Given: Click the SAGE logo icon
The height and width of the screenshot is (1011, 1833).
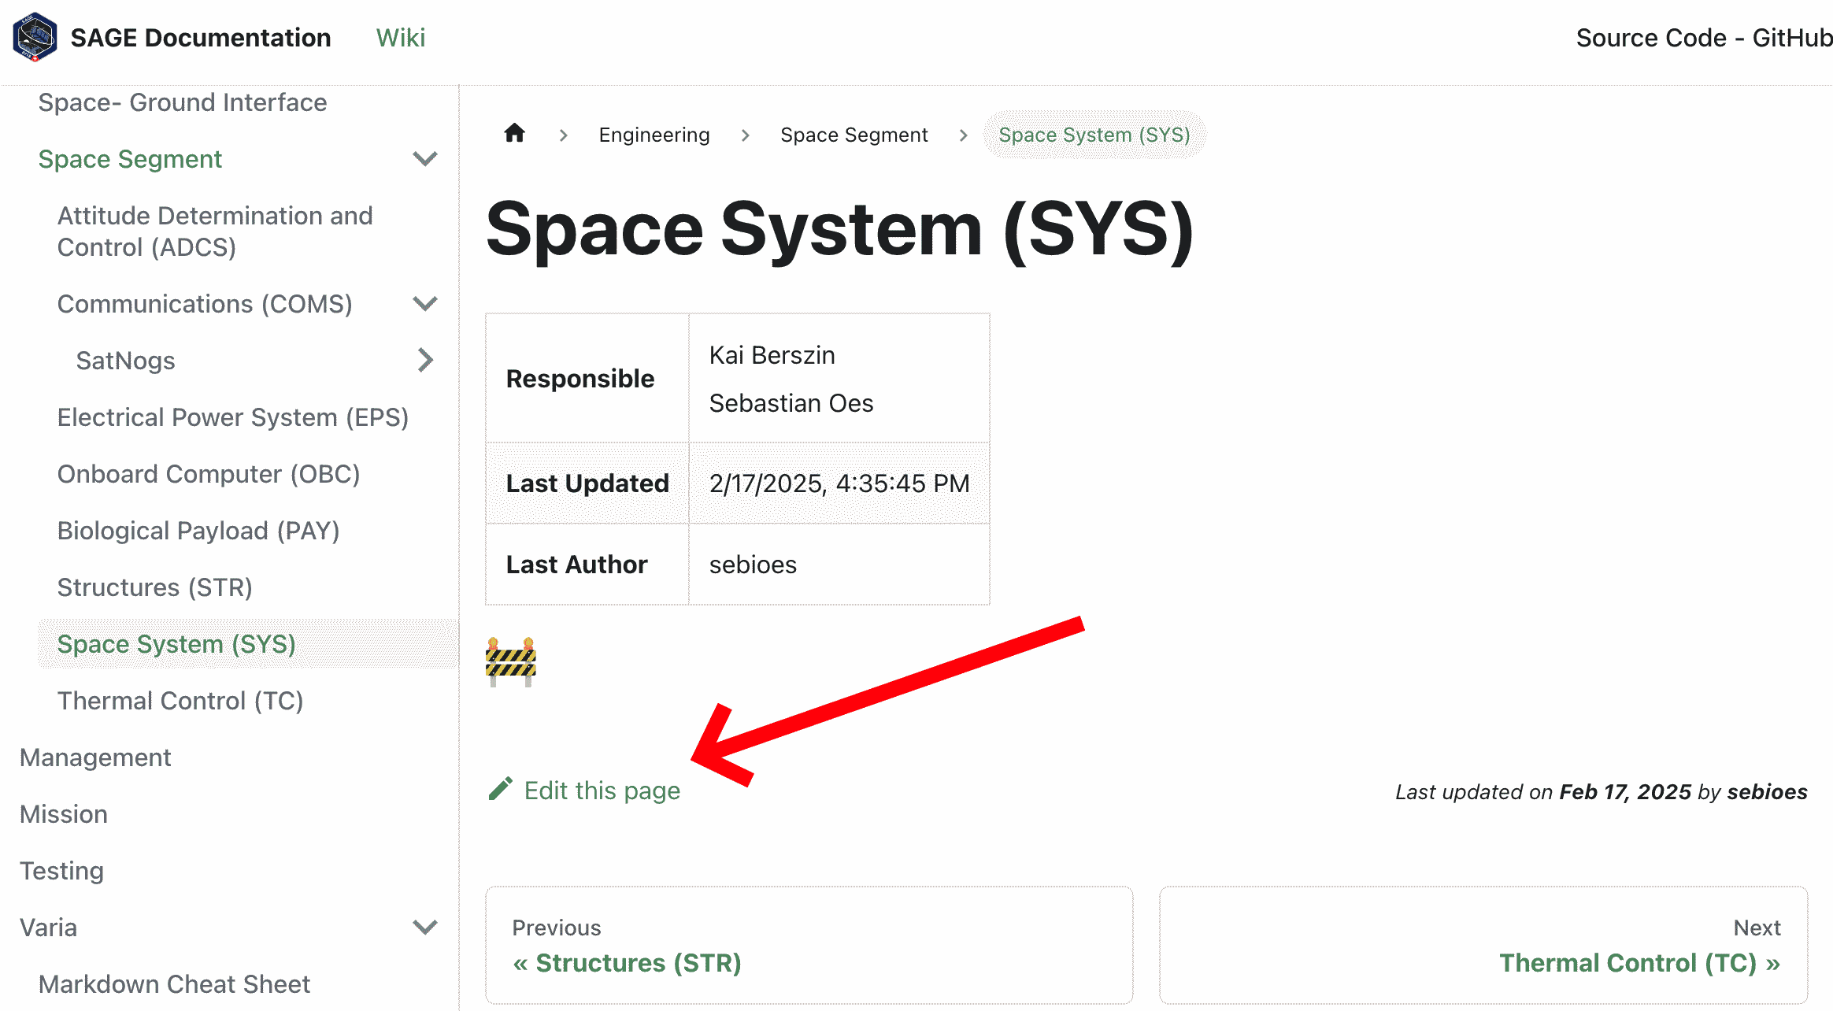Looking at the screenshot, I should (35, 37).
